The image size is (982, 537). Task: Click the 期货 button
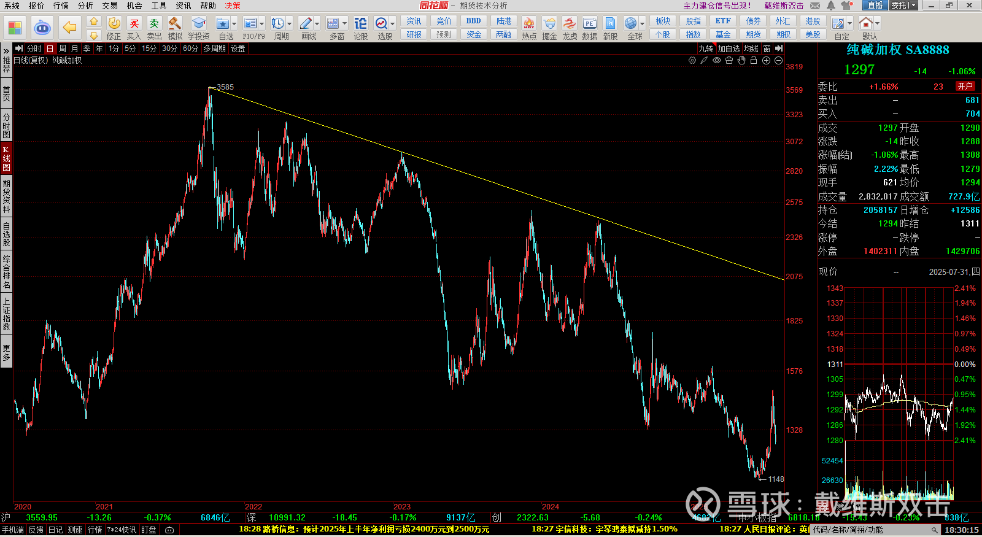[753, 35]
